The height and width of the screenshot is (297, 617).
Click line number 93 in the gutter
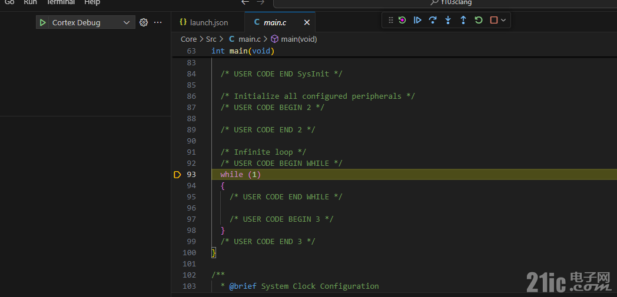tap(191, 175)
